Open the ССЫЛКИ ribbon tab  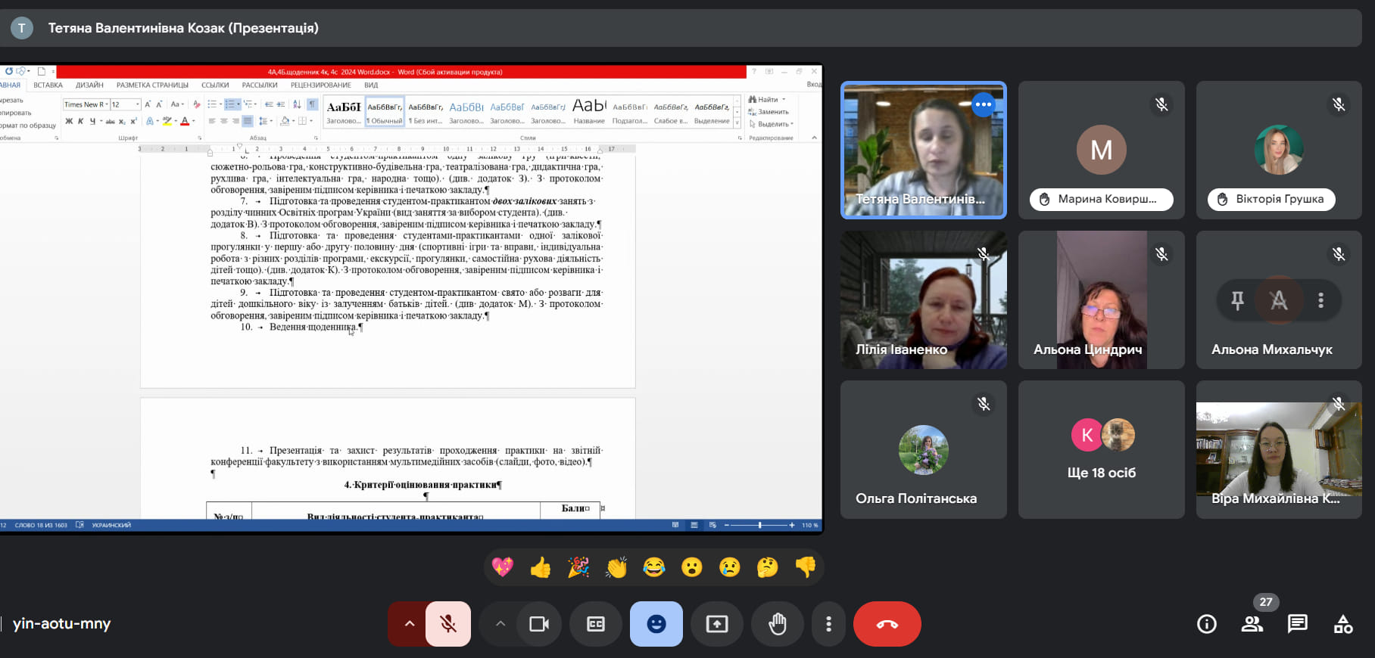tap(215, 85)
